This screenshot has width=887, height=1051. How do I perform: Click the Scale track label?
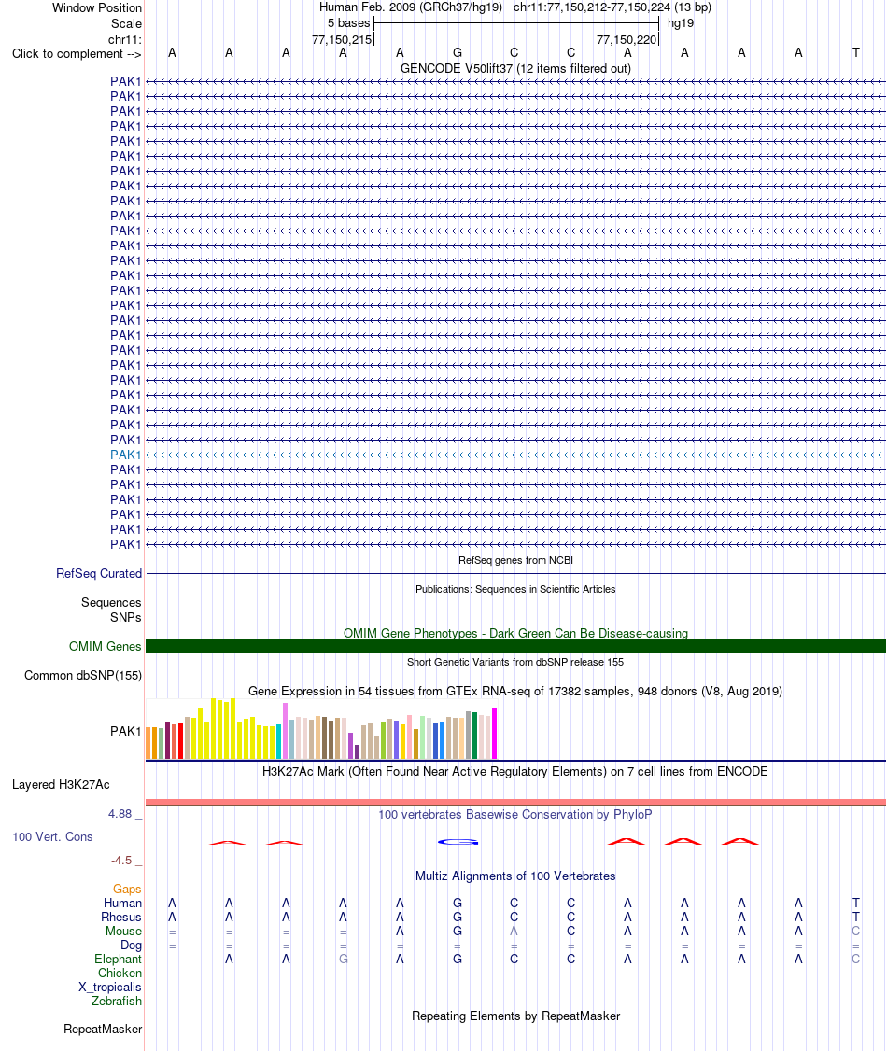point(126,23)
